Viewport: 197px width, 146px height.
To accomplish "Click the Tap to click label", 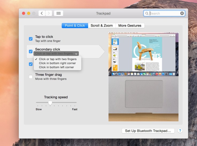I will coord(44,37).
